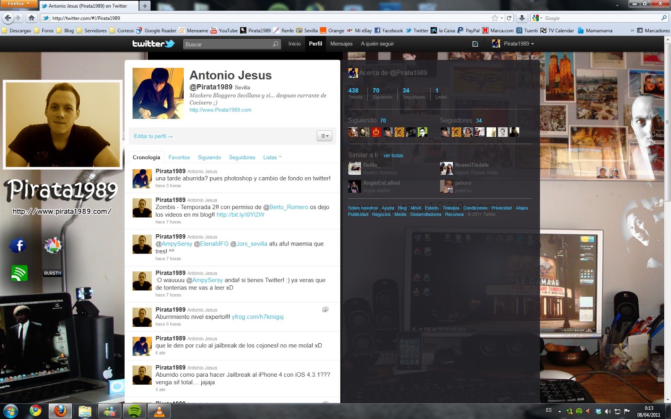Viewport: 671px width, 419px height.
Task: Open A quién seguir
Action: click(377, 44)
